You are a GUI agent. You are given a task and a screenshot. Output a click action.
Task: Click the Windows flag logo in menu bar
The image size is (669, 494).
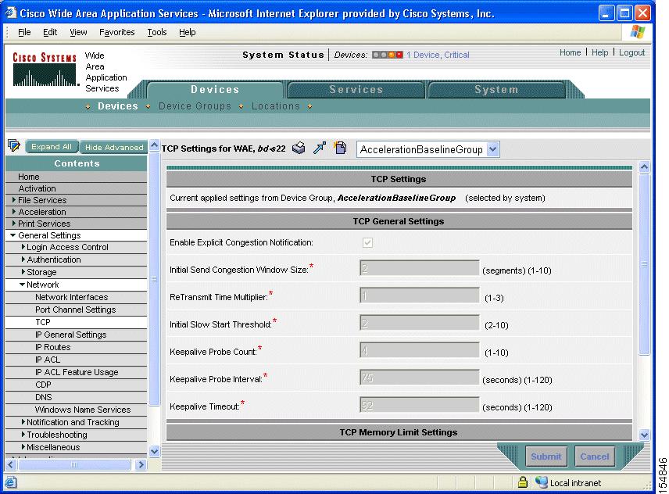(x=638, y=32)
